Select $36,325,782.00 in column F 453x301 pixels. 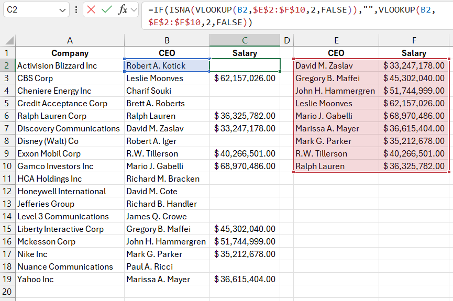coord(414,166)
